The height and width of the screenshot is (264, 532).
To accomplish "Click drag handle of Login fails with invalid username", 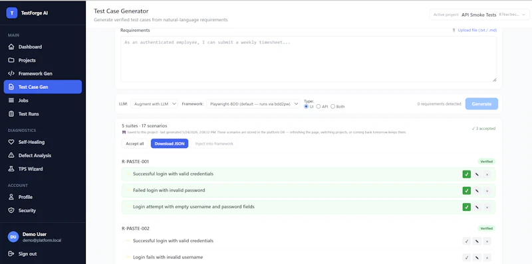I will tap(128, 257).
